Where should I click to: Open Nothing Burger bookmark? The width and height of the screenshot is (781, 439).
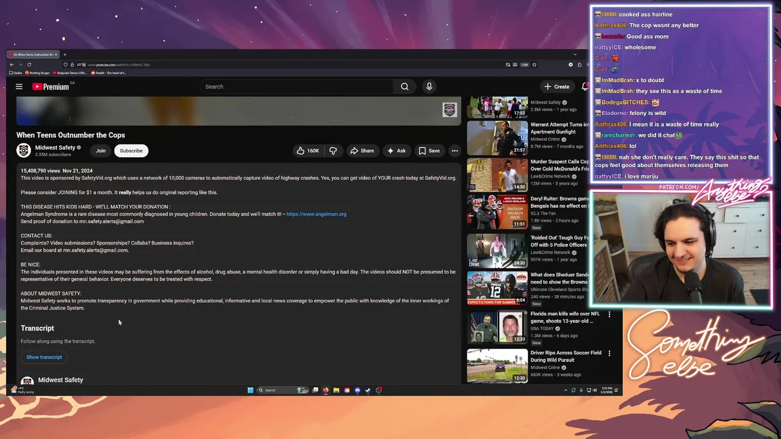tap(37, 73)
